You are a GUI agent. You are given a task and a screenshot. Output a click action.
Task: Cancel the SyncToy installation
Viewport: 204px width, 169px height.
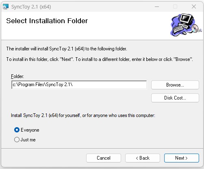tap(104, 158)
